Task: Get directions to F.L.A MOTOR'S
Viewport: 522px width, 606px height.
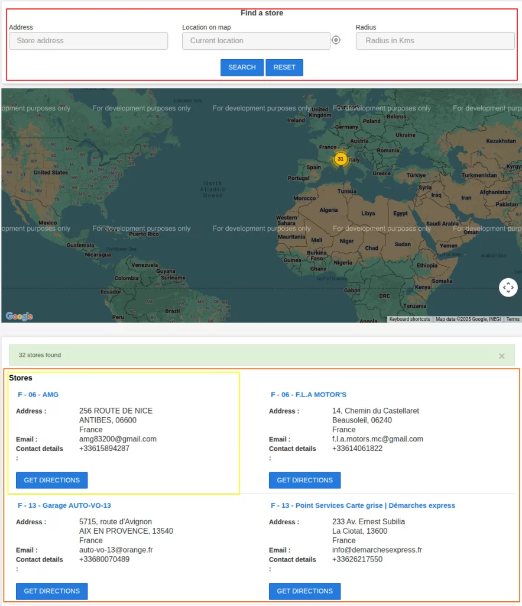Action: click(x=304, y=480)
